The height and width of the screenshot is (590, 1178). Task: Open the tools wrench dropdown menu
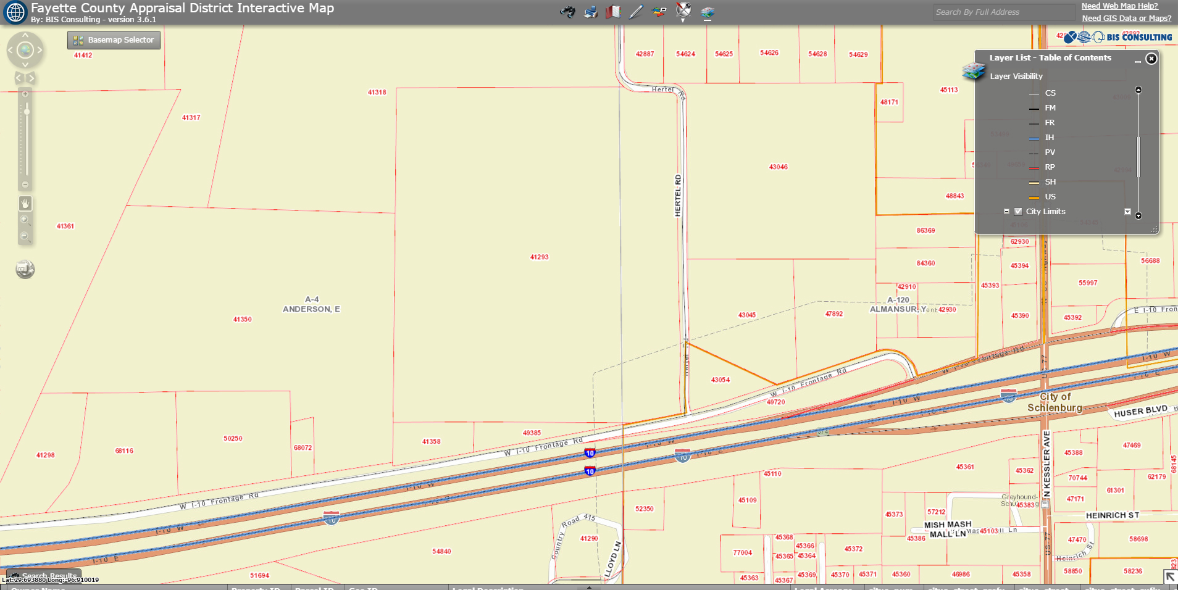(683, 11)
